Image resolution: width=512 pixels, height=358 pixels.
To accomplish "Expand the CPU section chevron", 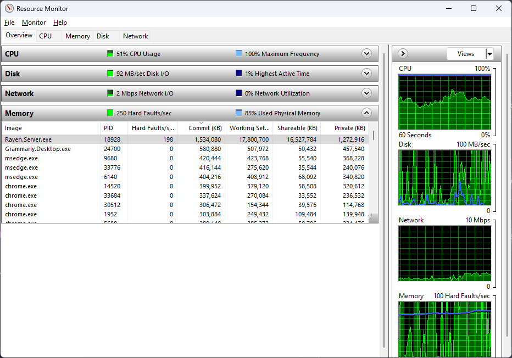I will point(366,53).
